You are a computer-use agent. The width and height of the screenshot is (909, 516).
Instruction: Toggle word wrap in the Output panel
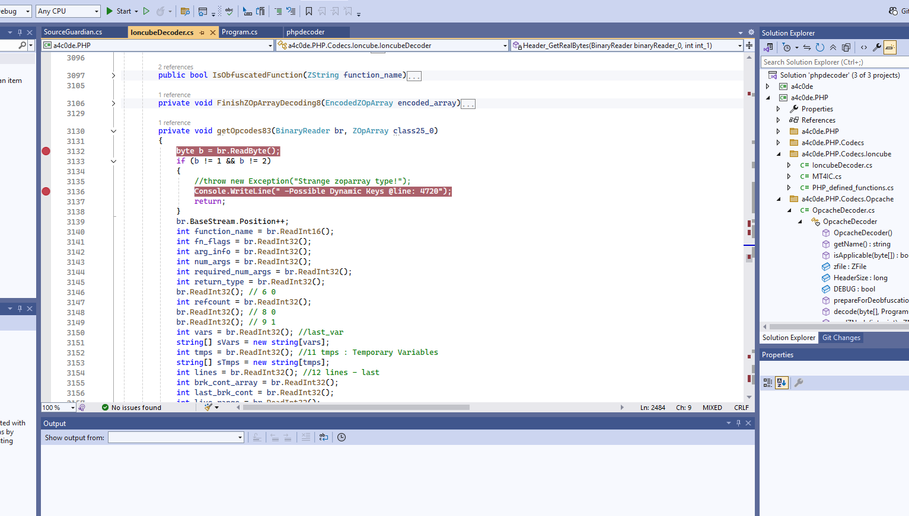coord(323,437)
